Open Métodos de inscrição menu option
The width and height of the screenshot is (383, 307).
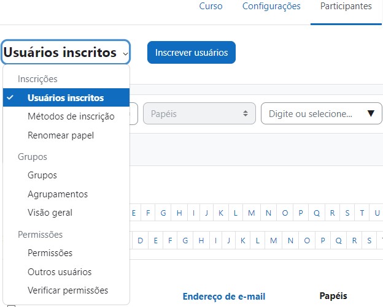click(x=71, y=116)
